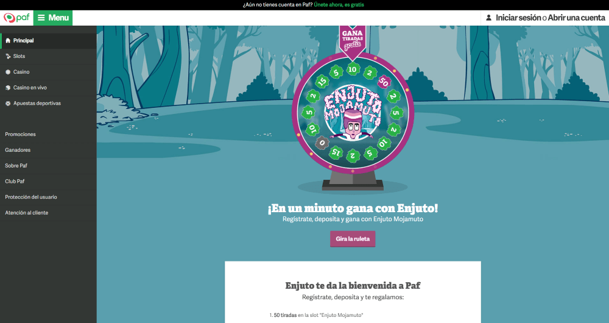Click the Paf logo
609x323 pixels.
pyautogui.click(x=16, y=18)
